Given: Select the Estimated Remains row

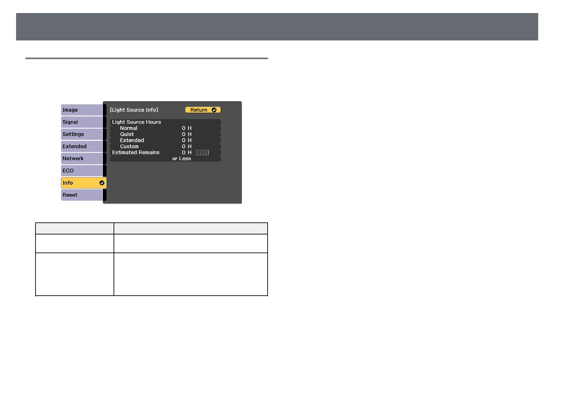Looking at the screenshot, I should coord(165,153).
